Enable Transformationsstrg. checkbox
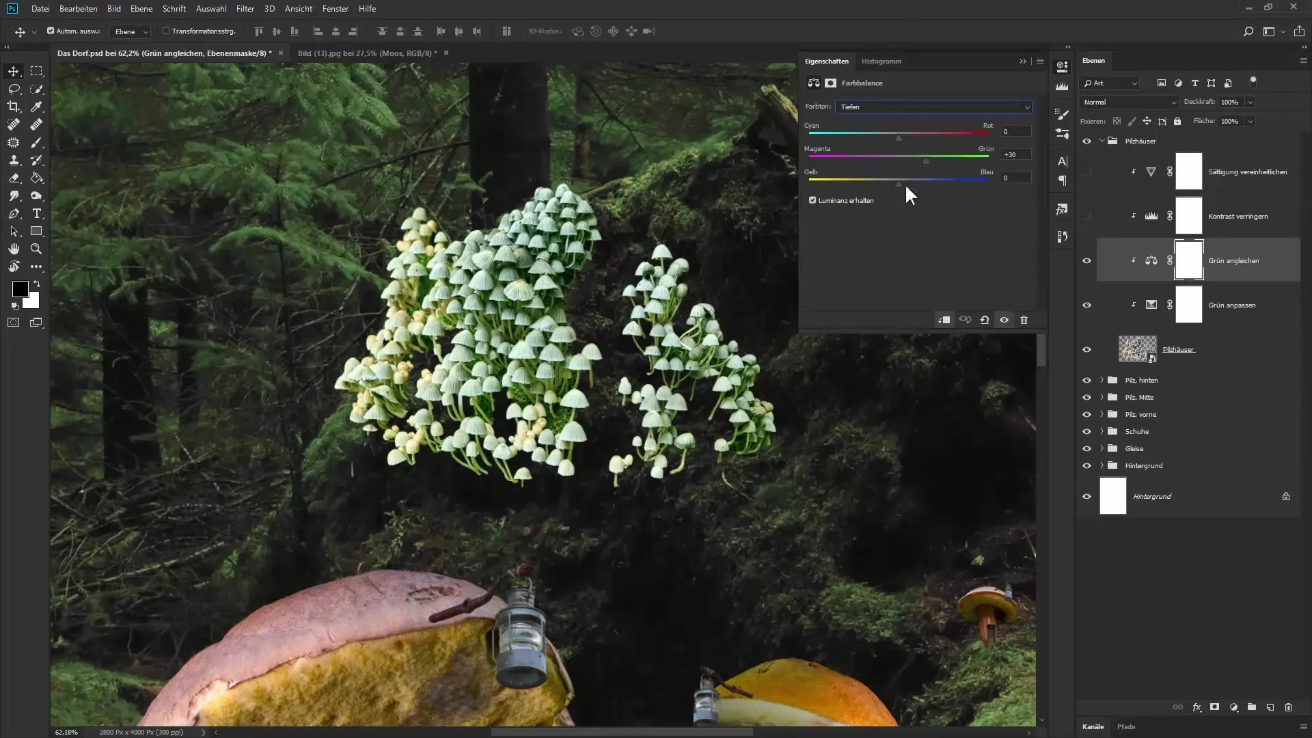The height and width of the screenshot is (738, 1312). tap(165, 31)
